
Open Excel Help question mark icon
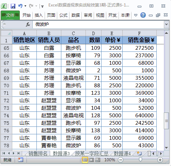point(143,15)
